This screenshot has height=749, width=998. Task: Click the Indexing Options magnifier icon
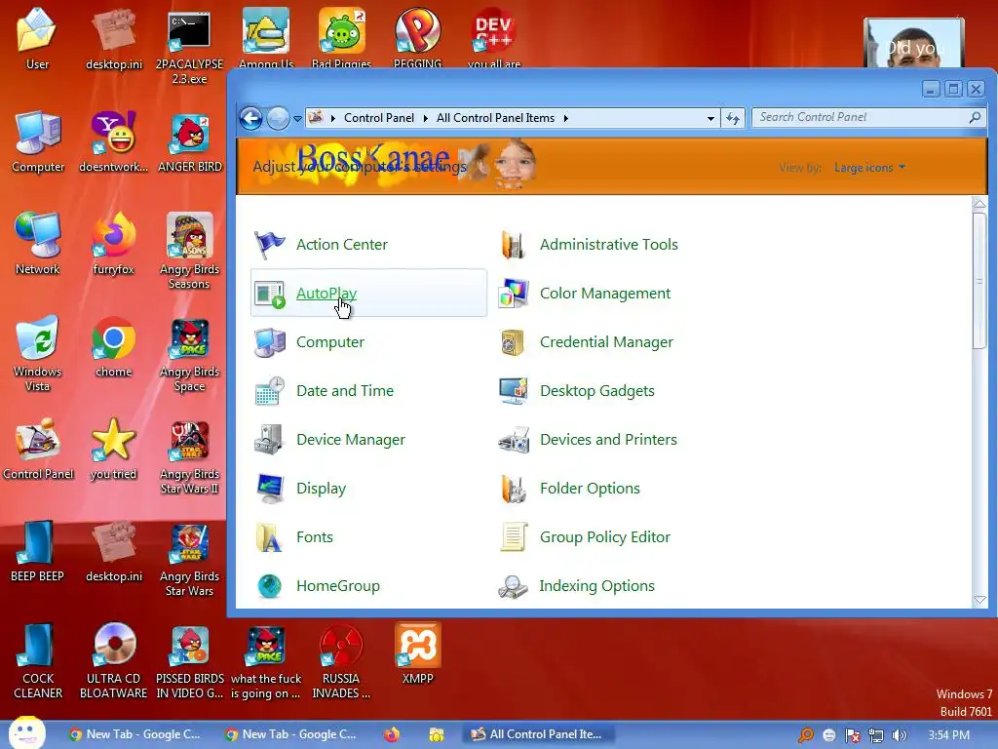coord(514,586)
